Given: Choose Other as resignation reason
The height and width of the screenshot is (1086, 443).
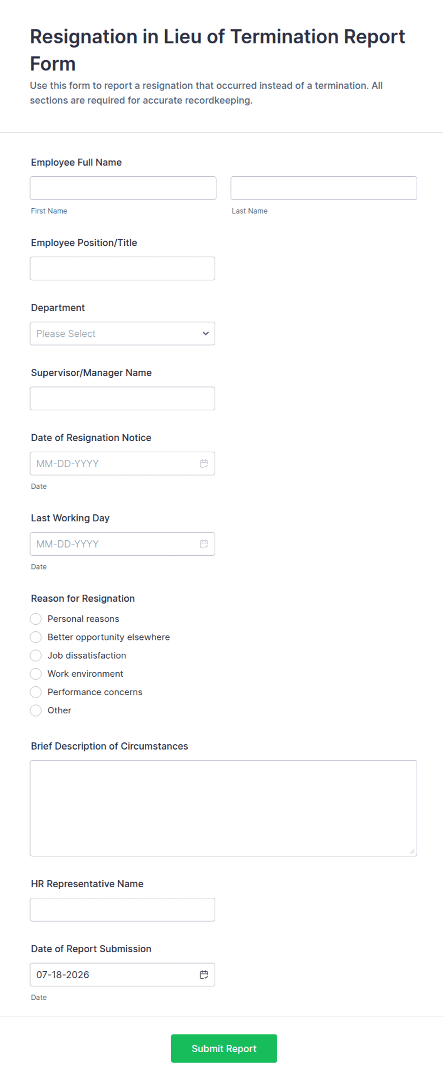Looking at the screenshot, I should click(36, 710).
